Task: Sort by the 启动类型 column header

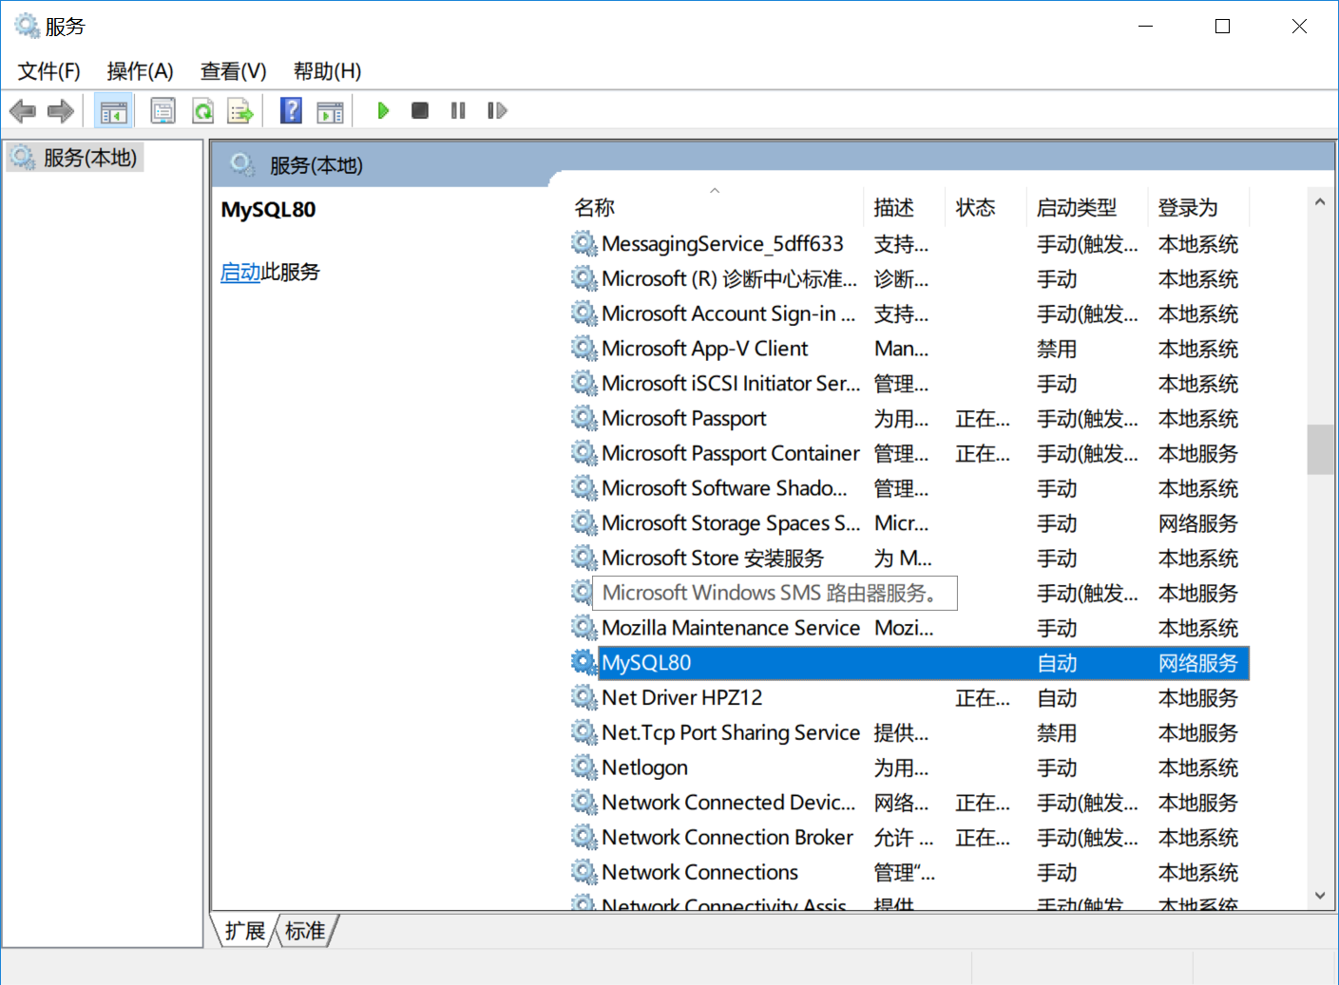Action: click(1089, 208)
